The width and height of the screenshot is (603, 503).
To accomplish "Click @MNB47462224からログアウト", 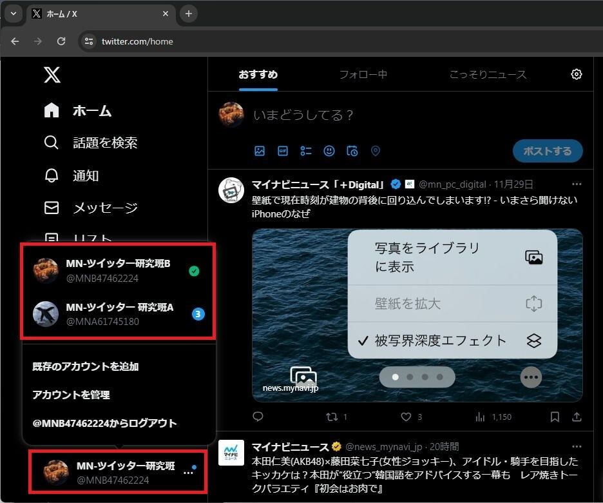I will [104, 423].
